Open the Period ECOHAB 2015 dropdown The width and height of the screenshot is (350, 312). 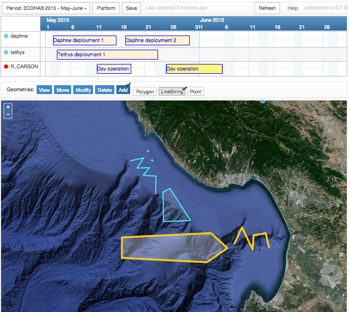point(46,8)
